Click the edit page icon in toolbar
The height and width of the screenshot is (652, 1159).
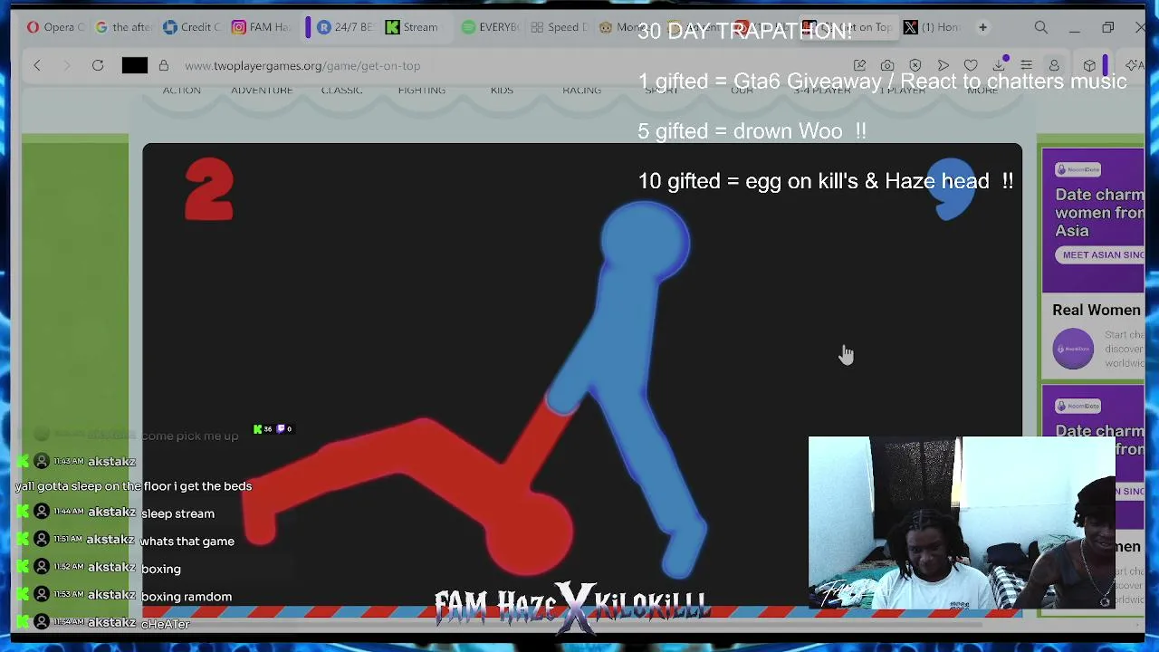(x=859, y=65)
